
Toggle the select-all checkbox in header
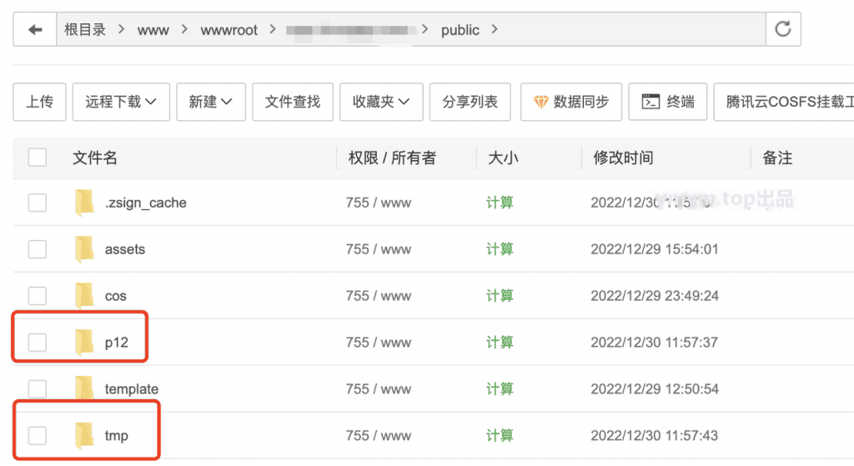(x=37, y=158)
